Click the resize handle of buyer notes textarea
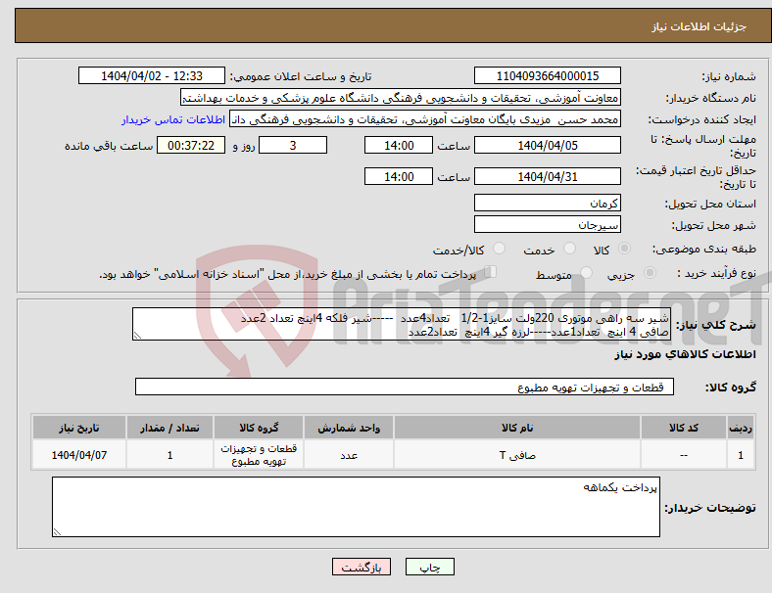 (x=57, y=531)
